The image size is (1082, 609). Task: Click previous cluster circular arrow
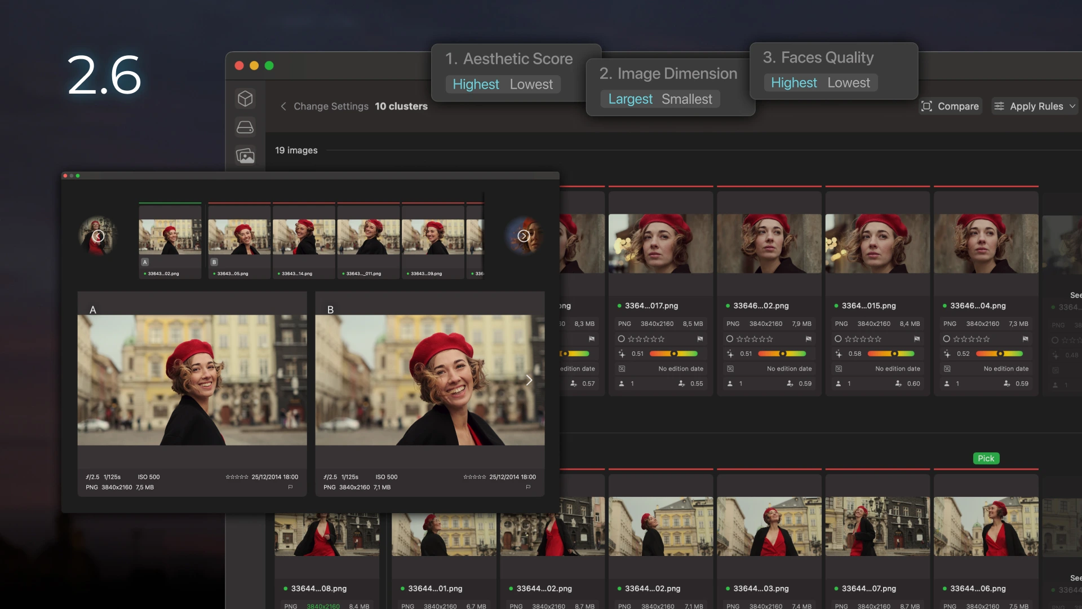98,236
